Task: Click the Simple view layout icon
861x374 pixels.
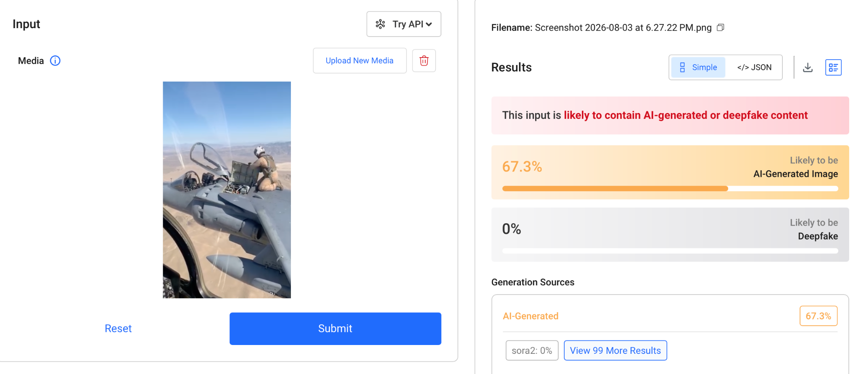Action: point(682,67)
